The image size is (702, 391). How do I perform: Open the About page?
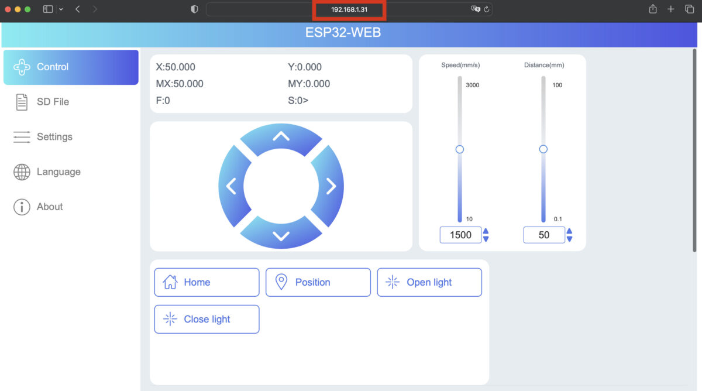[x=49, y=207]
